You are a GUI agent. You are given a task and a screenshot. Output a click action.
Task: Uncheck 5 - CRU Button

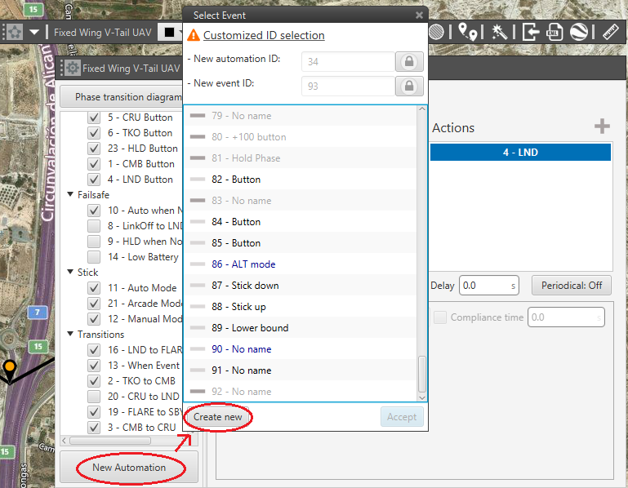[94, 118]
